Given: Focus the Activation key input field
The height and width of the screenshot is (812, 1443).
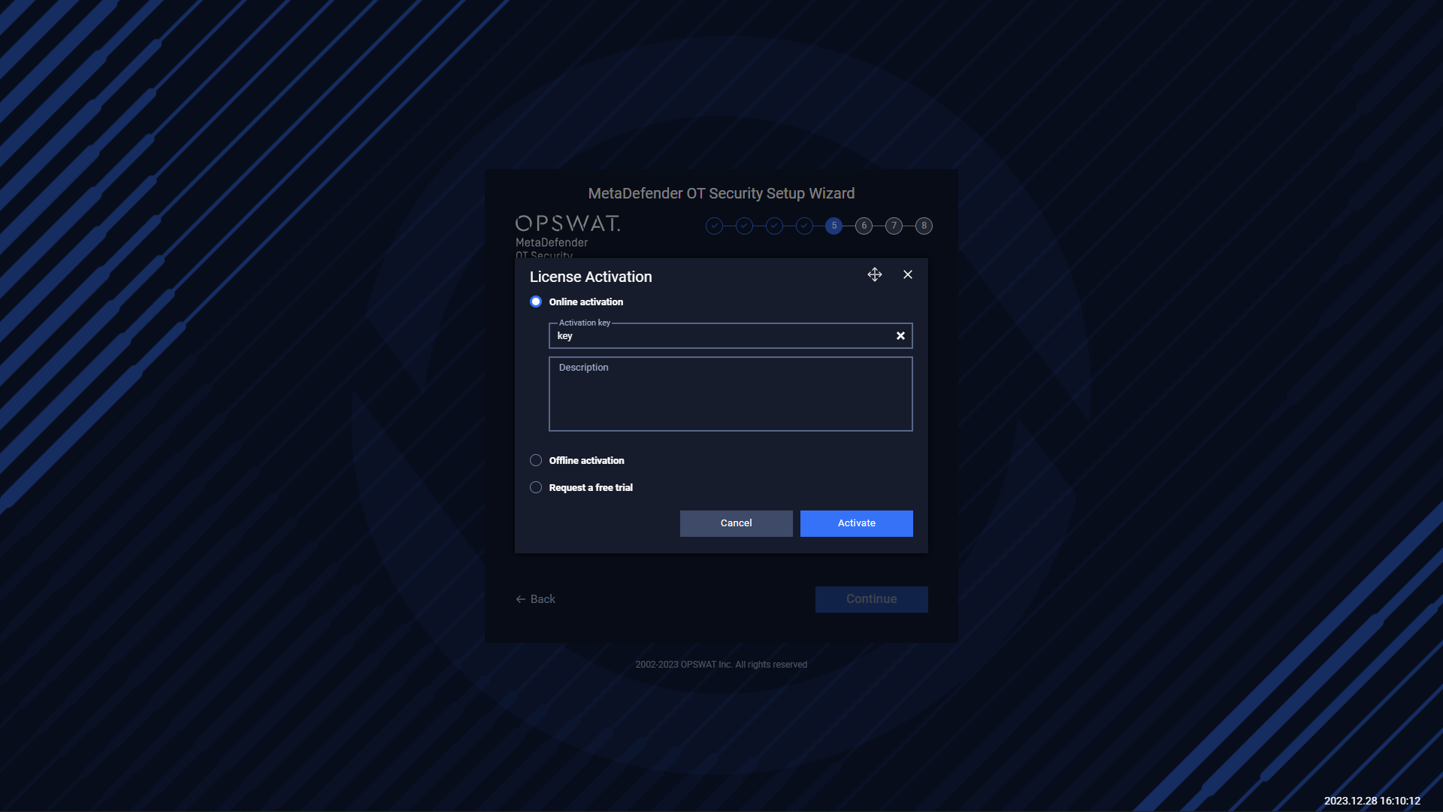Looking at the screenshot, I should [x=731, y=336].
